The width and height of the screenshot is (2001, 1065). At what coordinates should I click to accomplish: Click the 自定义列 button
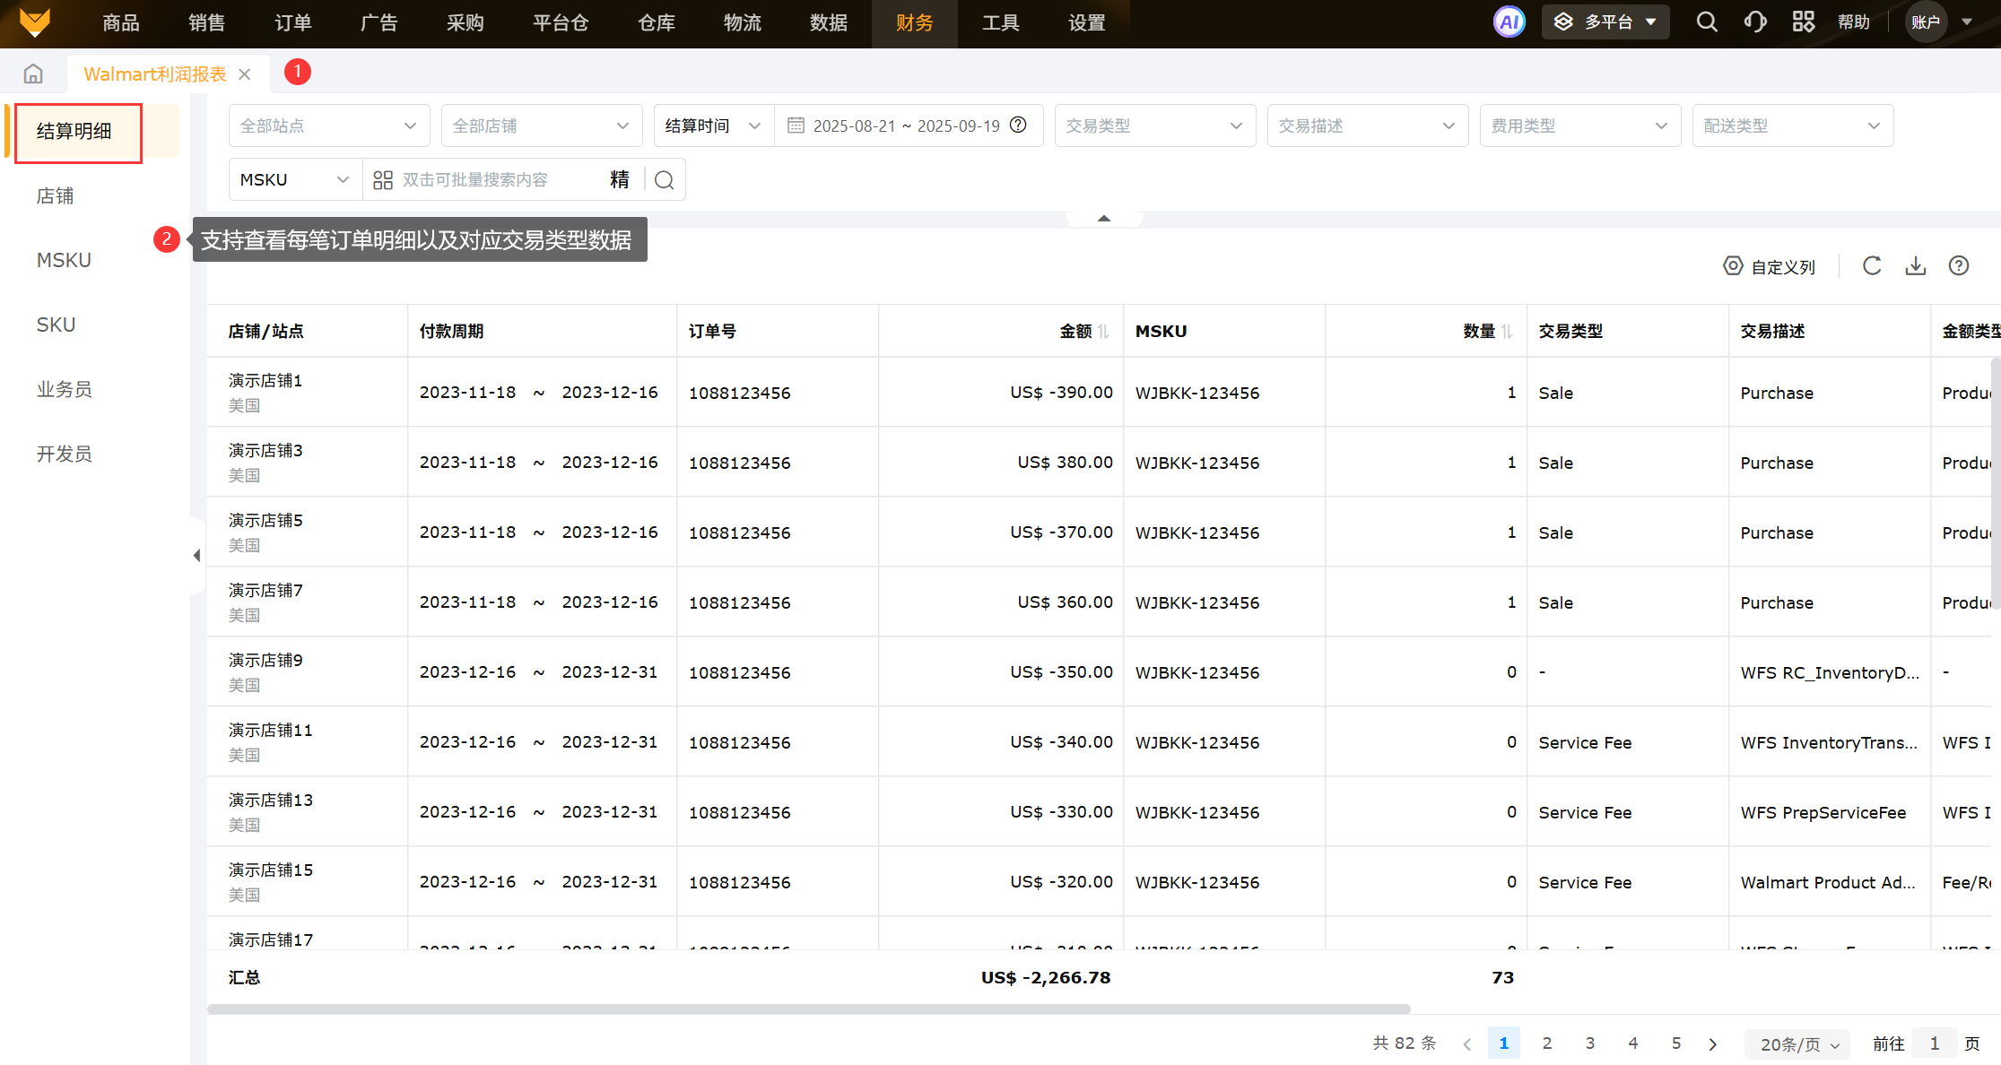[1770, 267]
